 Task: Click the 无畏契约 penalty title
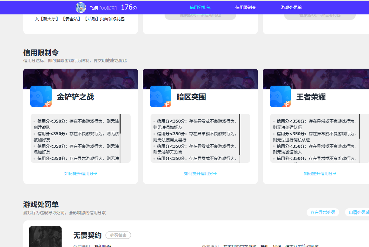click(x=87, y=235)
